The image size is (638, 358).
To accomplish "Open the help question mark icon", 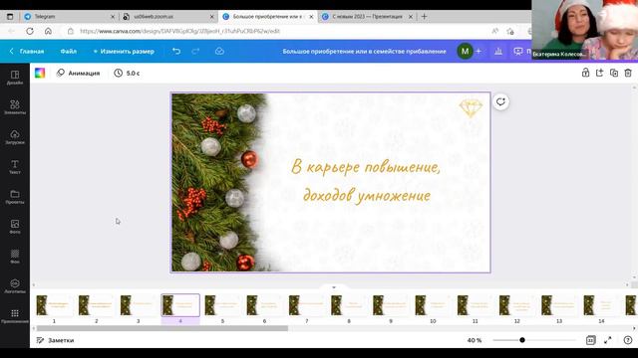I will click(628, 340).
